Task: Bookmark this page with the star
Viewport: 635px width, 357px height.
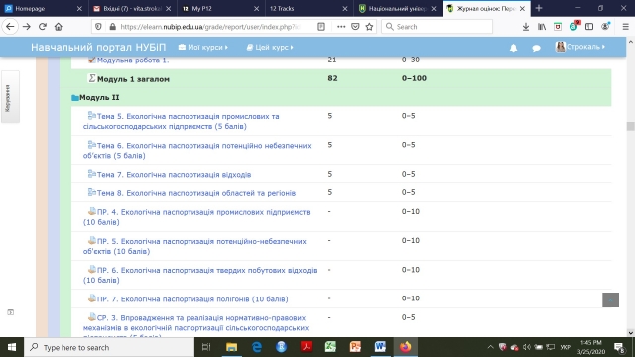Action: [369, 27]
